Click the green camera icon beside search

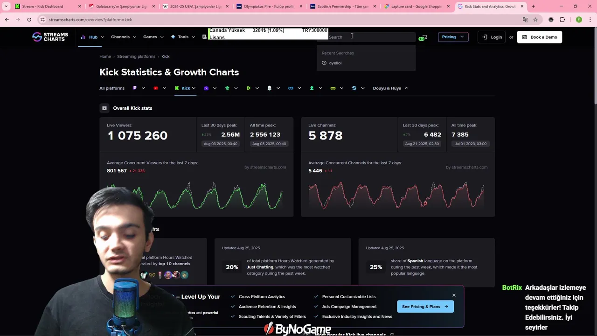pos(423,37)
